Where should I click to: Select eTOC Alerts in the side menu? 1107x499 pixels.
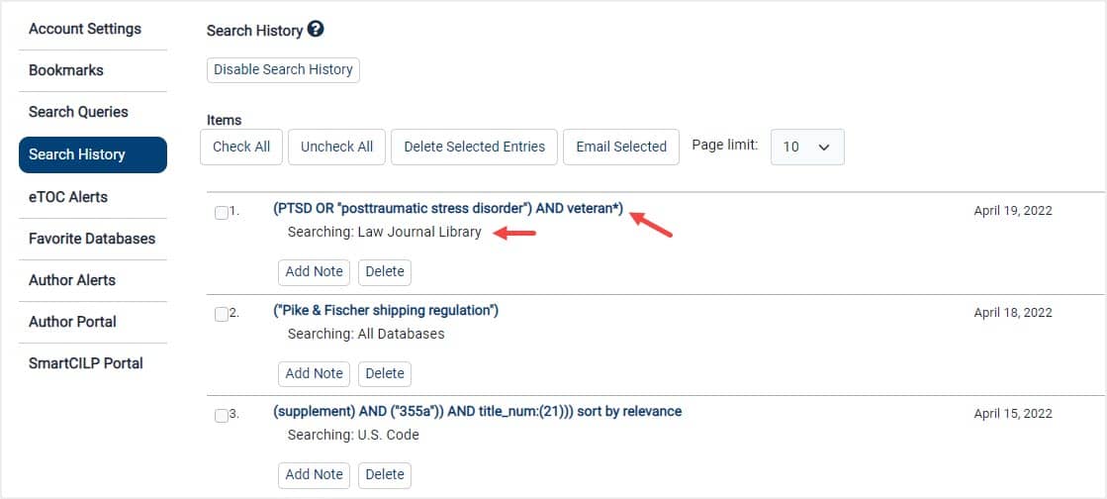point(68,197)
